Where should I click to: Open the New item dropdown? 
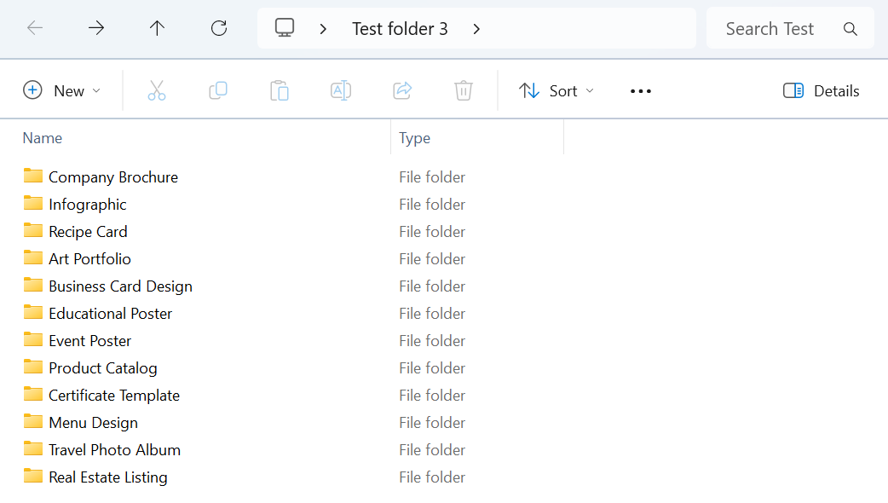[x=62, y=90]
